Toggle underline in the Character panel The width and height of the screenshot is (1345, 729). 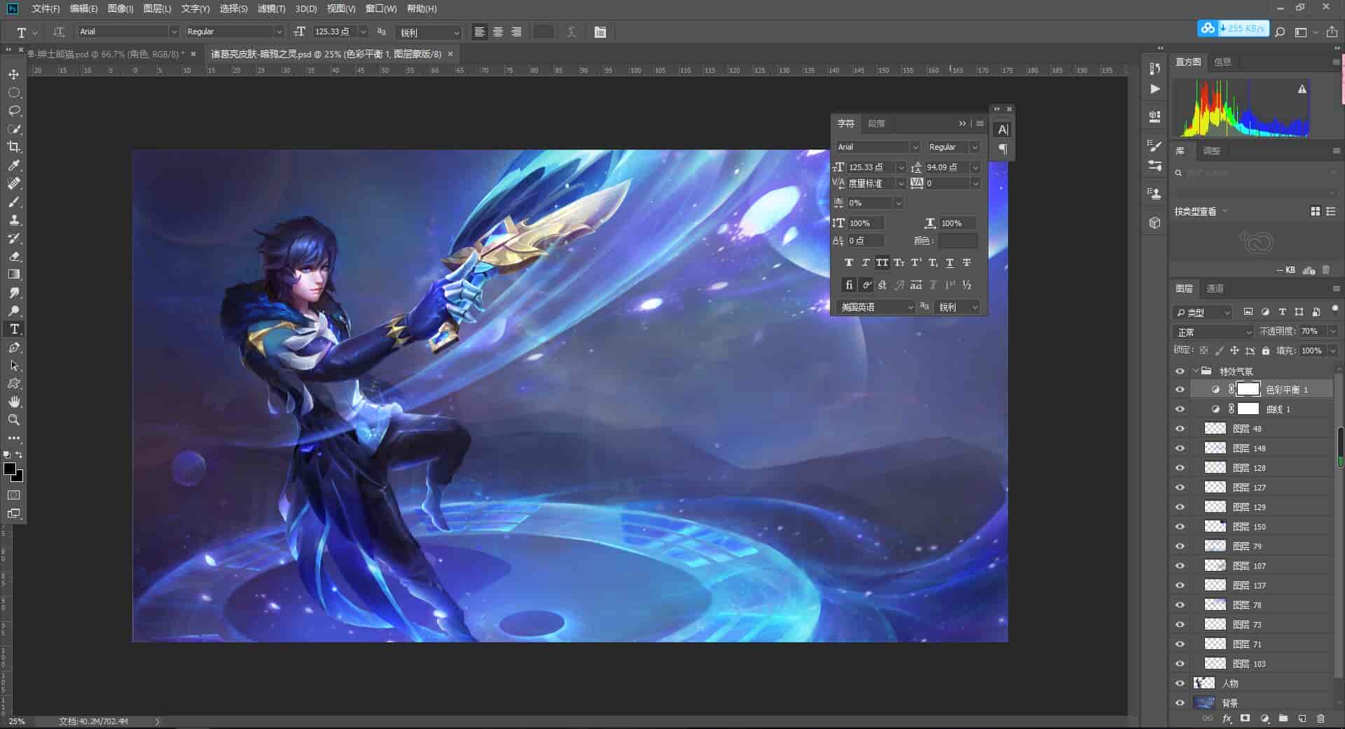click(949, 263)
